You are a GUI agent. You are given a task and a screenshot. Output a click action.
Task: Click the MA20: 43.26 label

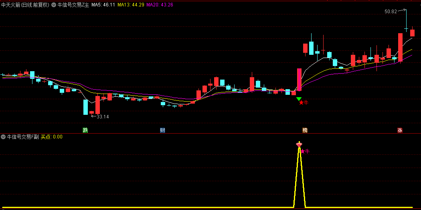click(x=160, y=4)
